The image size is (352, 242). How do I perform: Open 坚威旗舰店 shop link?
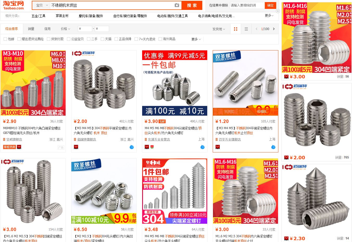pyautogui.click(x=14, y=139)
